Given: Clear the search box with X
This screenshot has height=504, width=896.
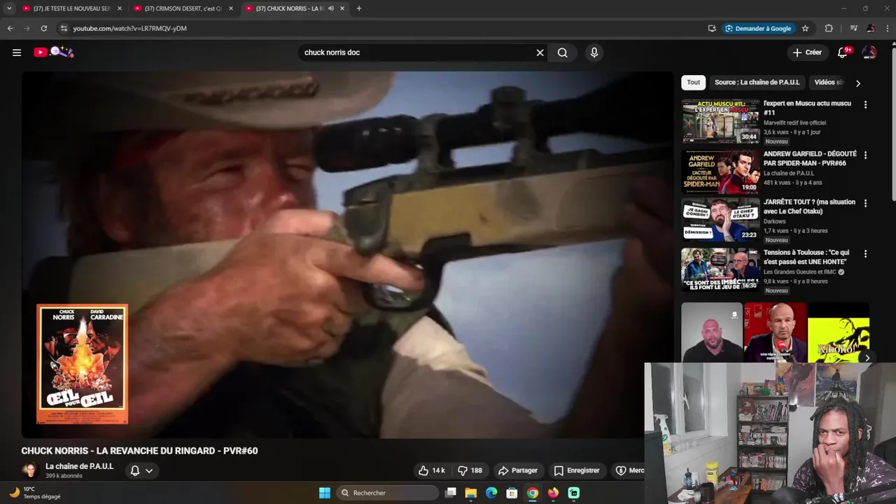Looking at the screenshot, I should pyautogui.click(x=540, y=52).
